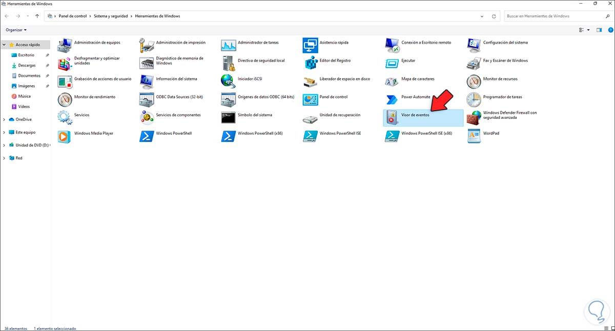Viewport: 615px width, 331px height.
Task: Open recent locations dropdown arrow
Action: pyautogui.click(x=28, y=16)
